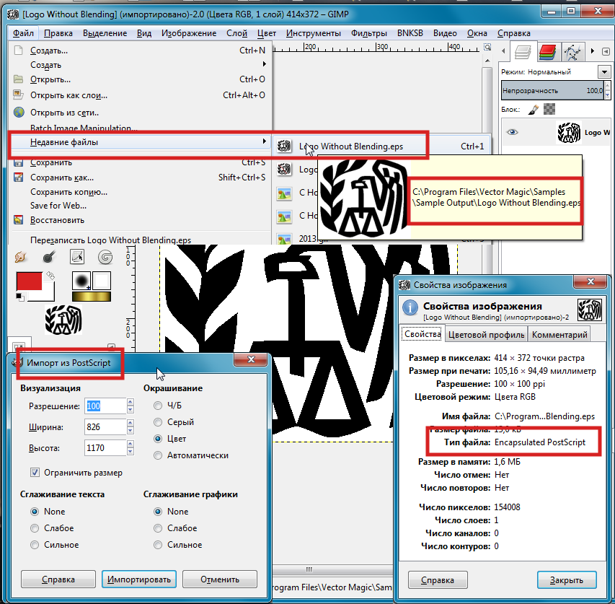
Task: Select recent file Logo Without Blending.eps
Action: tap(381, 146)
